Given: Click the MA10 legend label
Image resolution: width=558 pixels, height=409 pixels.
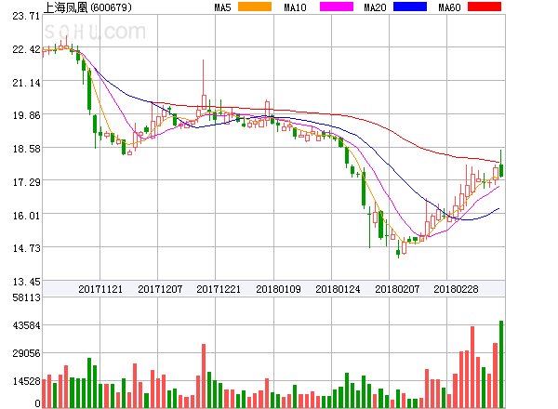Looking at the screenshot, I should pyautogui.click(x=295, y=7).
